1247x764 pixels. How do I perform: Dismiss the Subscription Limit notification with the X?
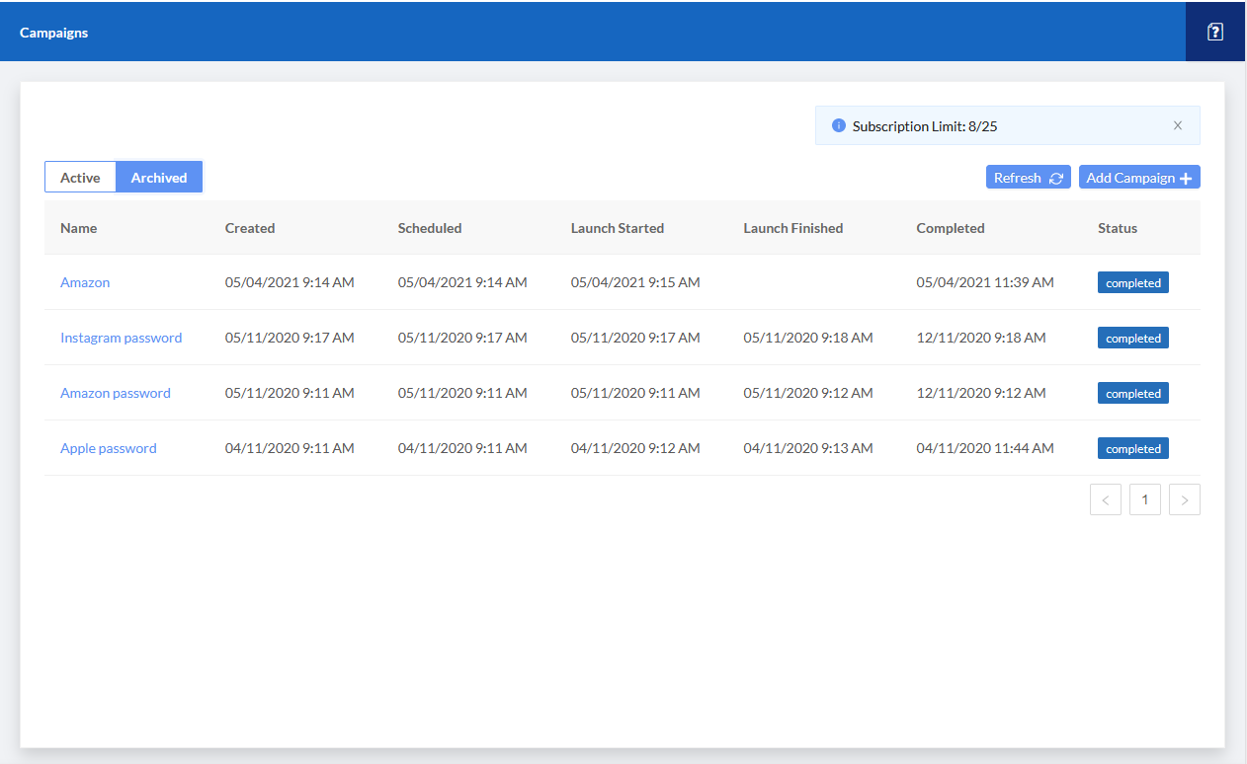[1177, 125]
